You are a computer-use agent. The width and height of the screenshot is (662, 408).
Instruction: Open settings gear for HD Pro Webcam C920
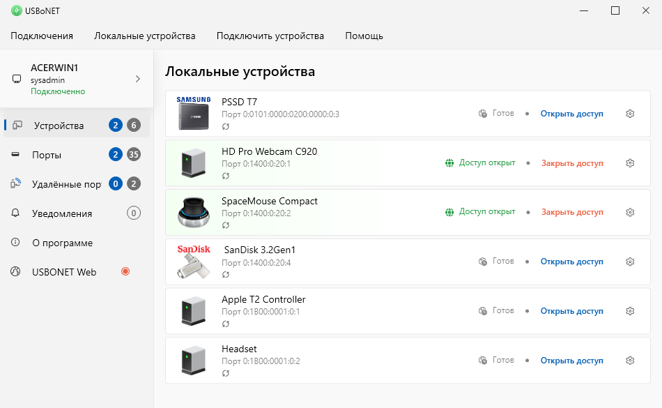[x=630, y=163]
